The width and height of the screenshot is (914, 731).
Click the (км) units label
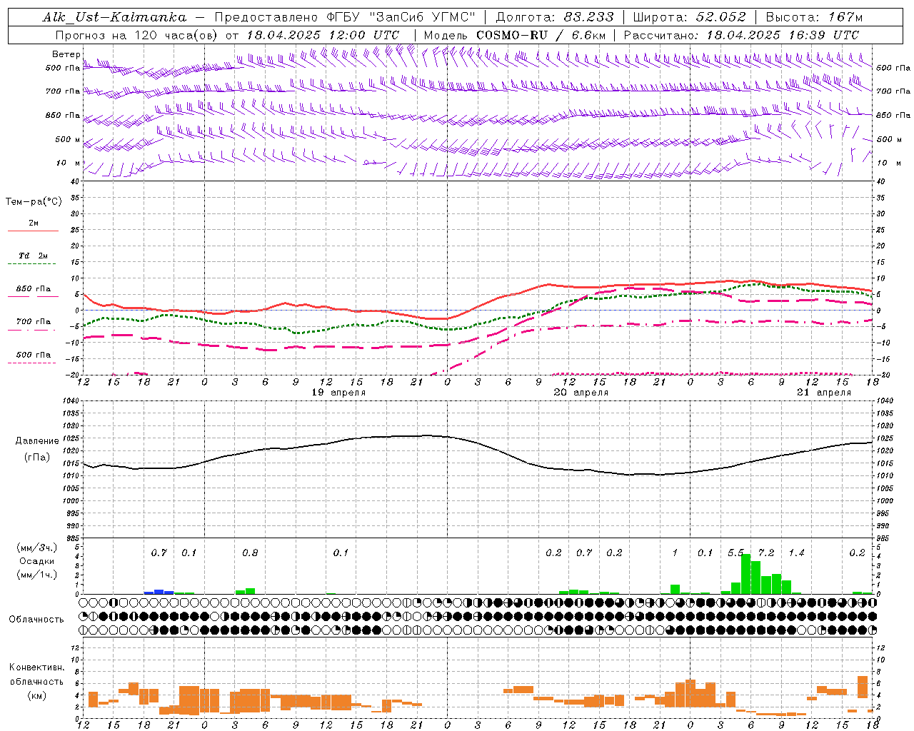(37, 695)
